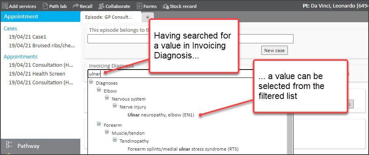
Task: Open the Add services label
Action: click(23, 6)
